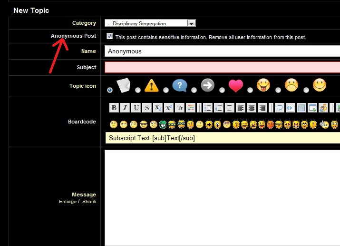Click inside the Name text field
Image resolution: width=340 pixels, height=246 pixels.
222,51
